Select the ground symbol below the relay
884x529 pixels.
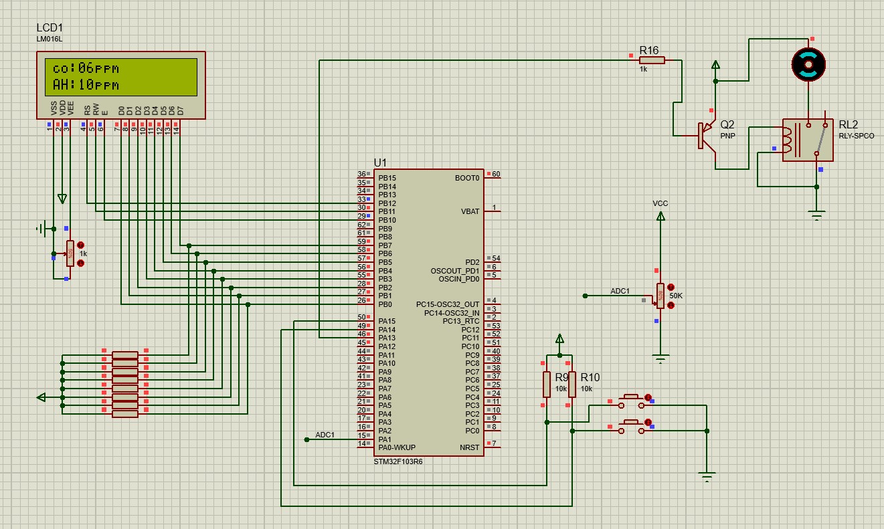[816, 213]
